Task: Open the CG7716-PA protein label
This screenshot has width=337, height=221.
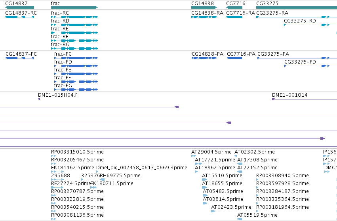Action: (241, 54)
